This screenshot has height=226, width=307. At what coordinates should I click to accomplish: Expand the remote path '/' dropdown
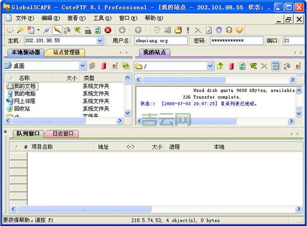(210, 66)
